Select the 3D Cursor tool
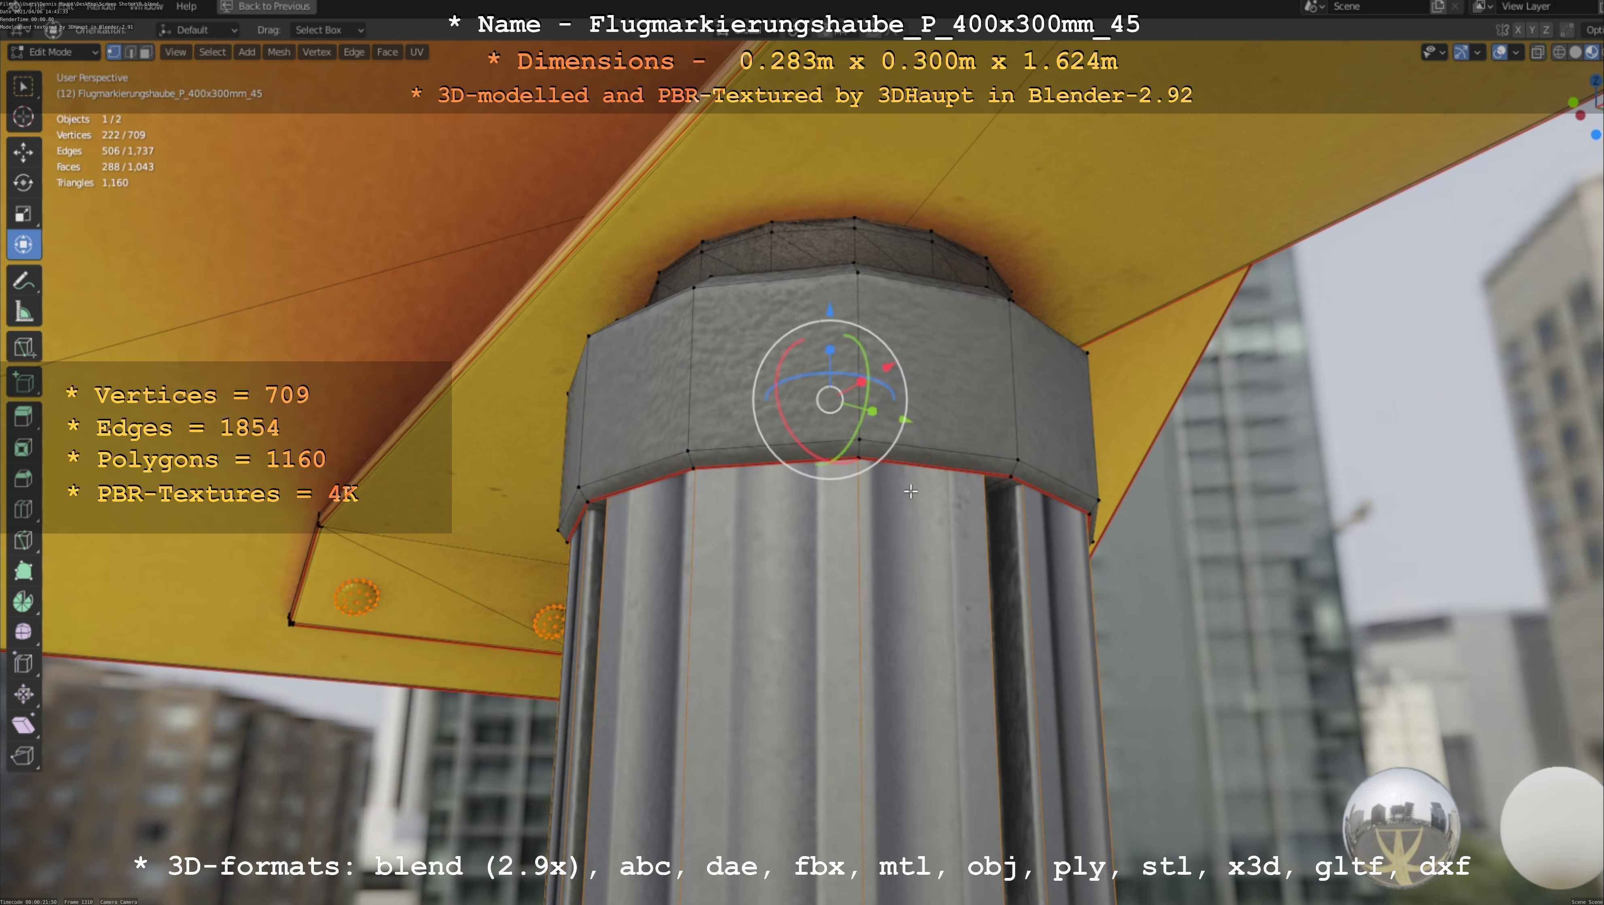 click(x=23, y=117)
